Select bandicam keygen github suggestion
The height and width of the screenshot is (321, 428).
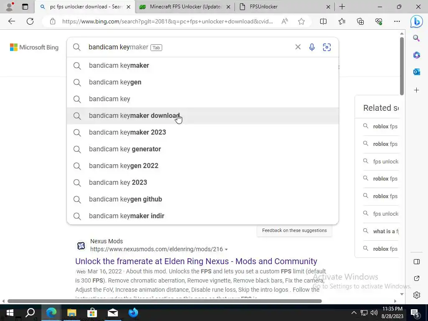(x=203, y=199)
